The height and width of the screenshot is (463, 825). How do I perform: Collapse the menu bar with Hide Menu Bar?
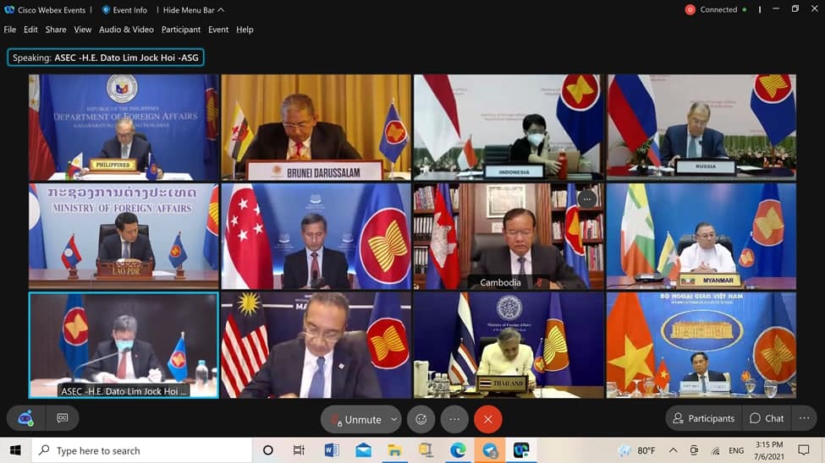[x=194, y=10]
